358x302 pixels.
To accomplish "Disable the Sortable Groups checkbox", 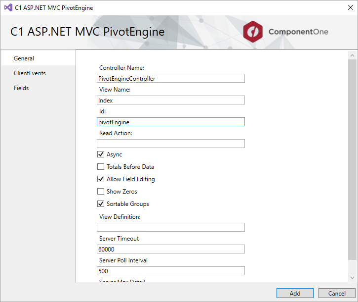I will click(101, 203).
